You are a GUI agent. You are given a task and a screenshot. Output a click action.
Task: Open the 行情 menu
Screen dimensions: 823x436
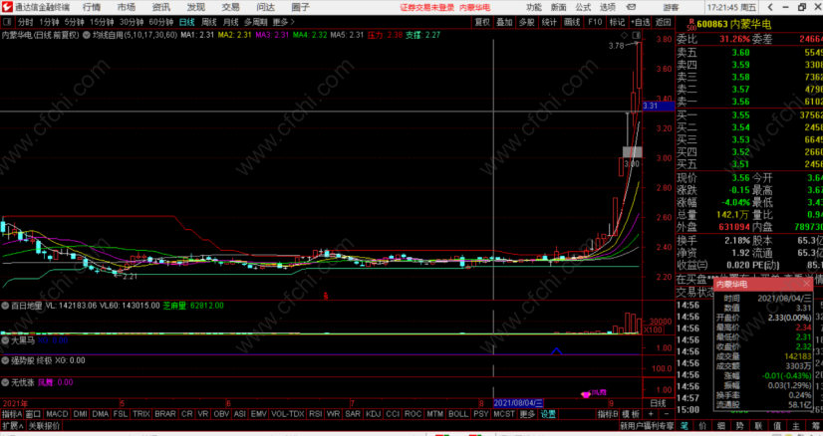pos(92,7)
